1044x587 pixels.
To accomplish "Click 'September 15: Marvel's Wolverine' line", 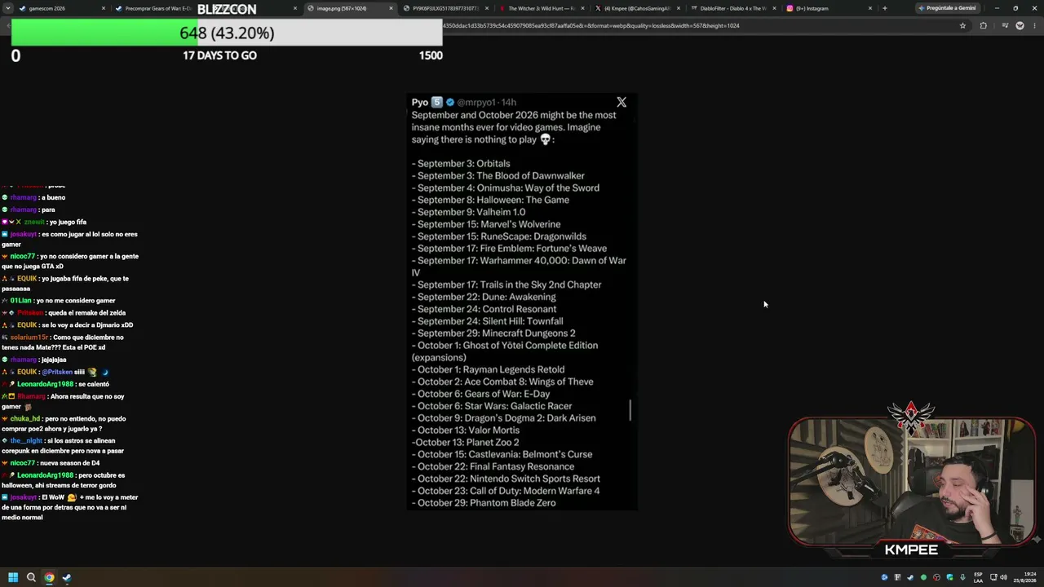I will pyautogui.click(x=486, y=224).
